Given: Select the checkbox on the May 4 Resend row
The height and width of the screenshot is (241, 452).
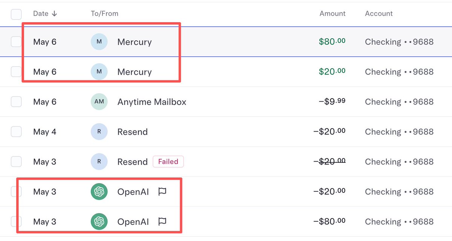Looking at the screenshot, I should (16, 132).
